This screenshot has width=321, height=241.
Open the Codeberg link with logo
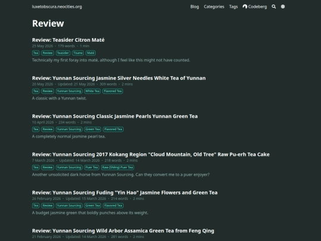[254, 7]
